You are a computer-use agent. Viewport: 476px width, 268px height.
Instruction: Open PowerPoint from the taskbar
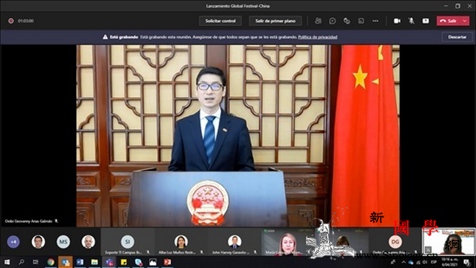167,262
